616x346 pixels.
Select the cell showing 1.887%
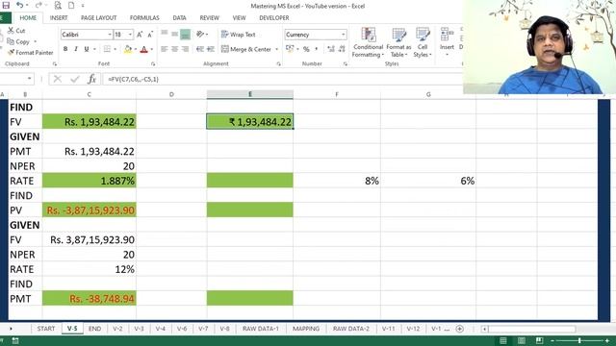pyautogui.click(x=90, y=181)
